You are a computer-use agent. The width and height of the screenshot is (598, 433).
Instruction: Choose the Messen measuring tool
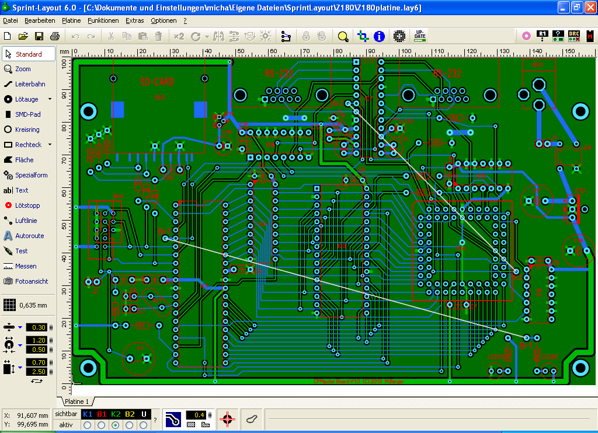point(26,266)
